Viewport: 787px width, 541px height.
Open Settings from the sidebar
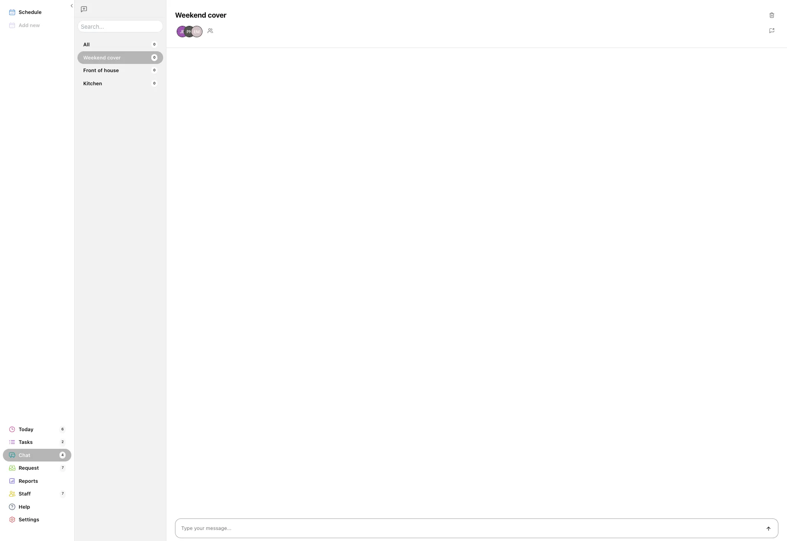point(37,520)
